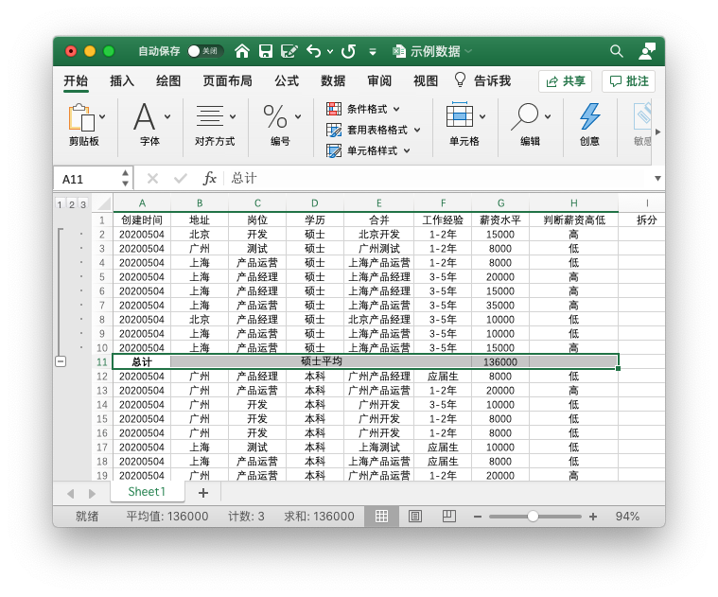Toggle the AutoSave switch
Screen dimensions: 718x597
(x=205, y=51)
